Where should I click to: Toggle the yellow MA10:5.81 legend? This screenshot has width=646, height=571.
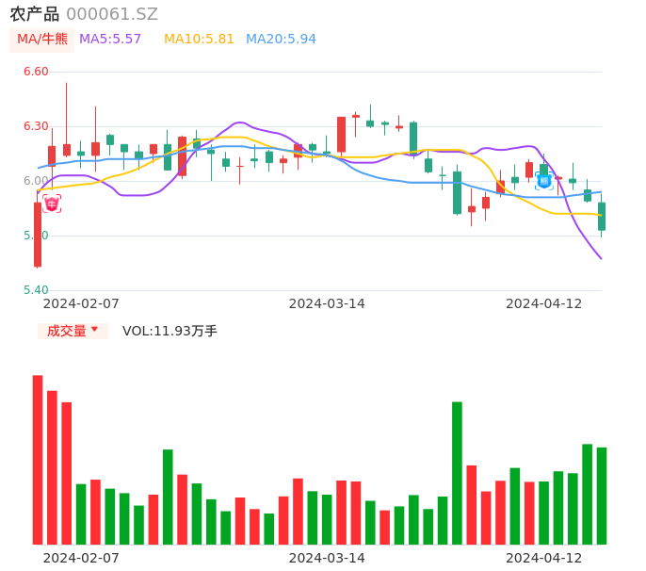[x=199, y=40]
